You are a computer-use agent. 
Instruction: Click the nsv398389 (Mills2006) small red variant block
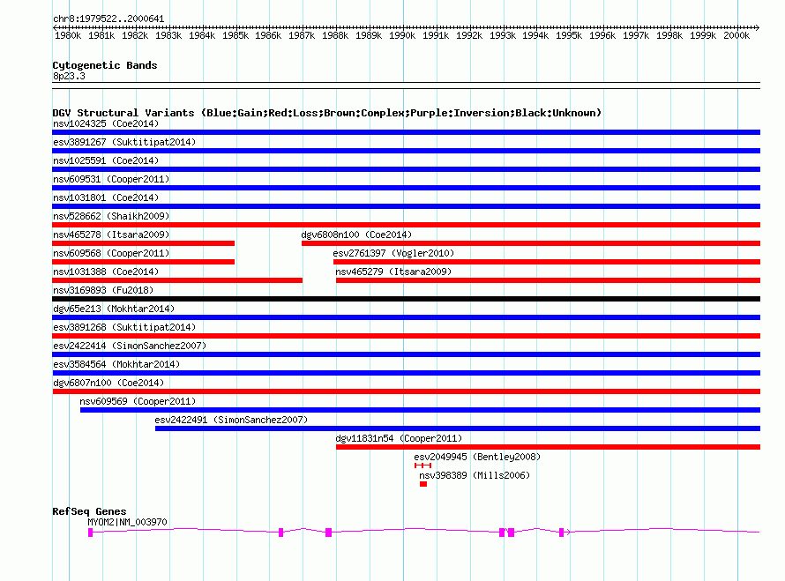click(423, 484)
